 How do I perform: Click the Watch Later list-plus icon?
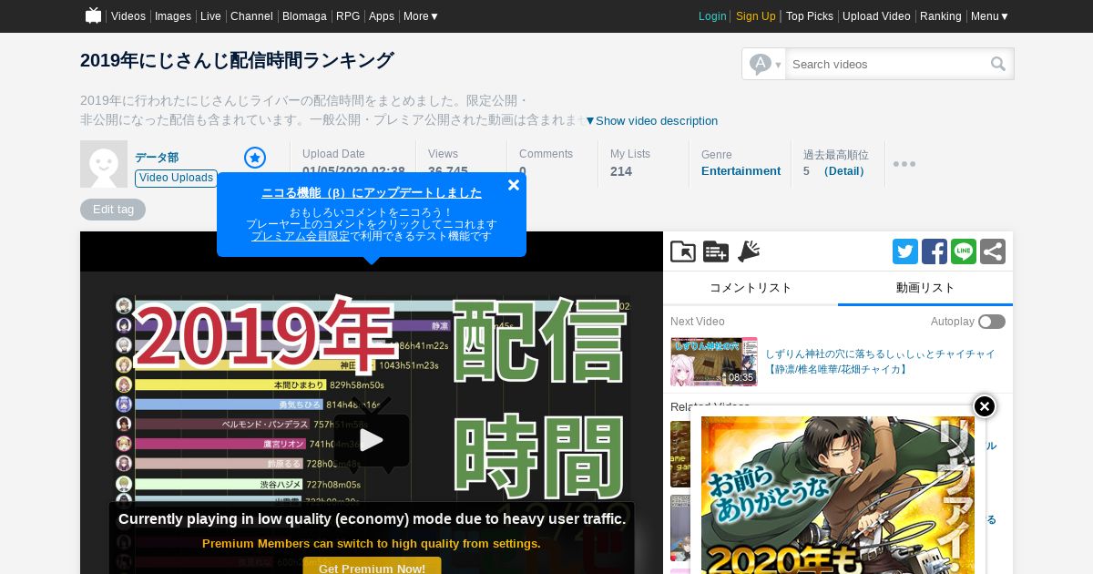[716, 251]
